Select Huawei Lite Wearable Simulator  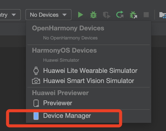click(x=90, y=71)
